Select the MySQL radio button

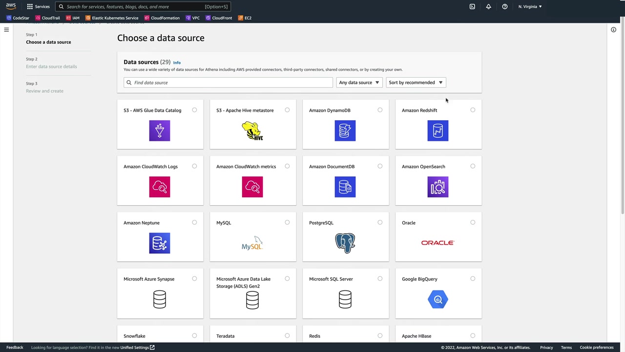[287, 222]
